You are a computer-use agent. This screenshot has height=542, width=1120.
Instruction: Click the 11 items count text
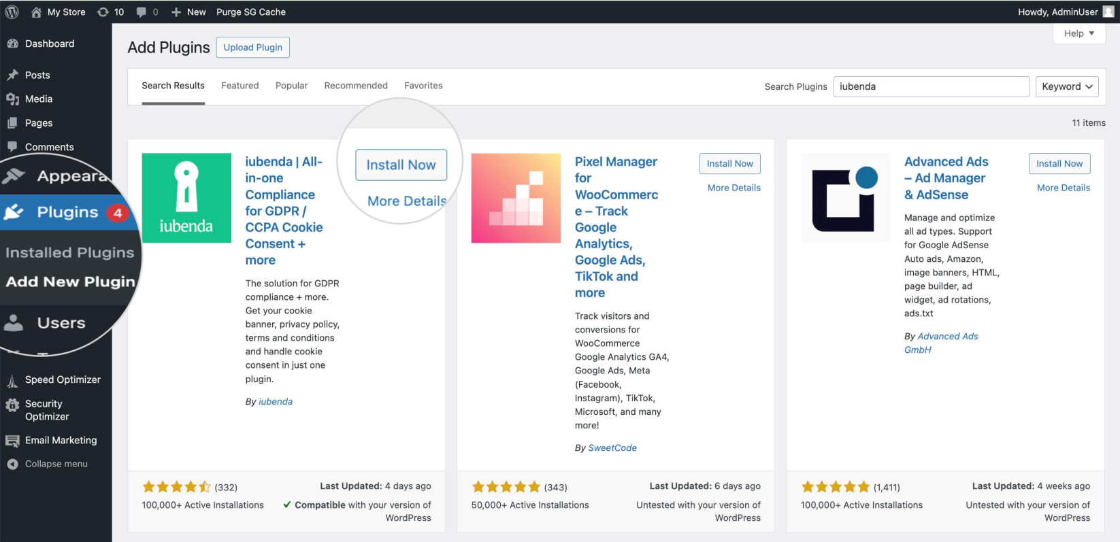[x=1089, y=123]
